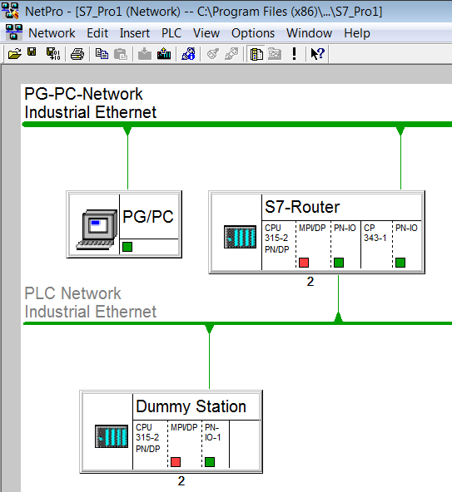452x492 pixels.
Task: Click the grayed Download to PLC icon
Action: click(145, 54)
